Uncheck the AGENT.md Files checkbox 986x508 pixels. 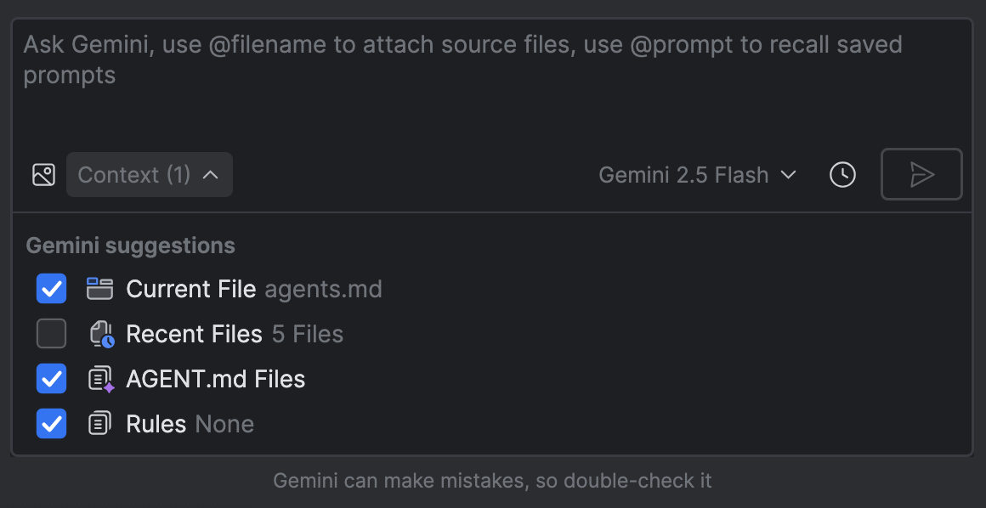pyautogui.click(x=52, y=379)
